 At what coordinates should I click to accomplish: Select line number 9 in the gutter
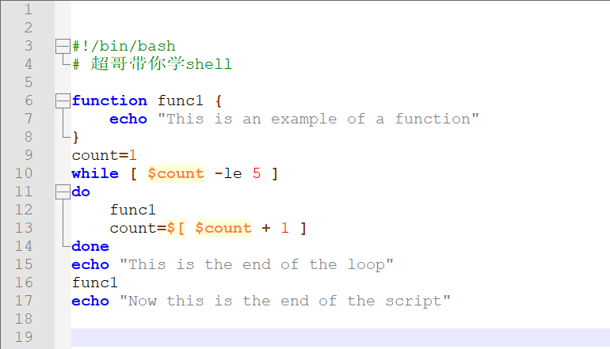point(28,155)
